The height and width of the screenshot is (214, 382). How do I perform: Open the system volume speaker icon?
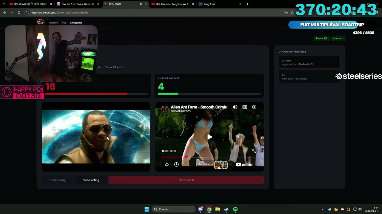coord(360,209)
